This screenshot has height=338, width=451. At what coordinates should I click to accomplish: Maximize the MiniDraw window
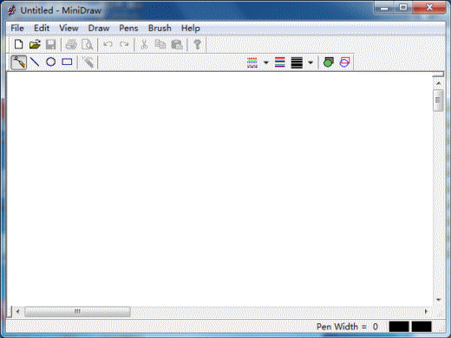pyautogui.click(x=403, y=8)
